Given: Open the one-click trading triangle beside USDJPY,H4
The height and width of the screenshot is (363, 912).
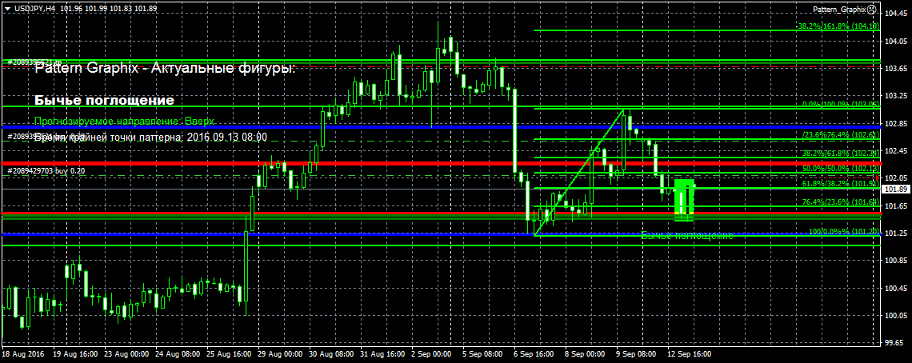Looking at the screenshot, I should click(x=6, y=10).
